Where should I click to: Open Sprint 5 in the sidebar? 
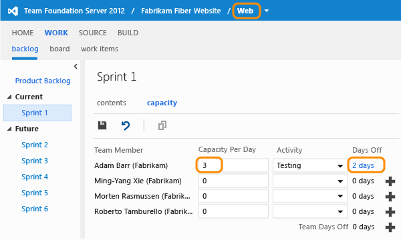(x=35, y=193)
